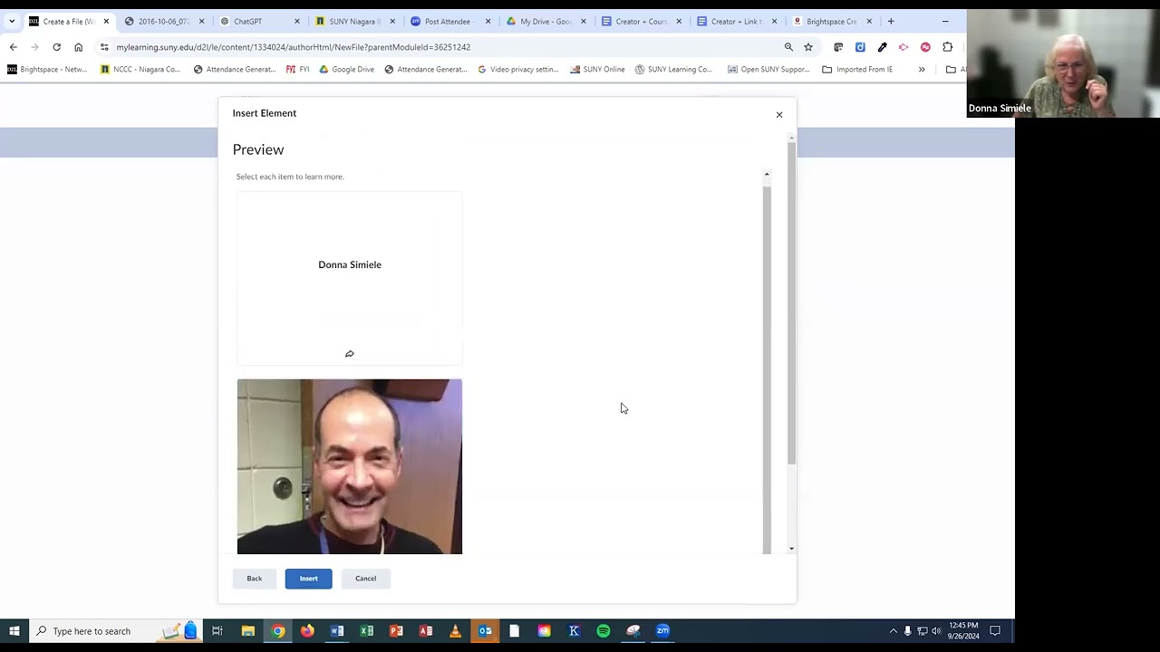Open the SUNY Online bookmark
The height and width of the screenshot is (652, 1160).
[597, 69]
